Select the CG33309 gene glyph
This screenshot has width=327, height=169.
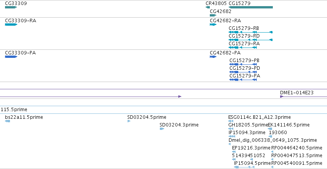(11, 7)
